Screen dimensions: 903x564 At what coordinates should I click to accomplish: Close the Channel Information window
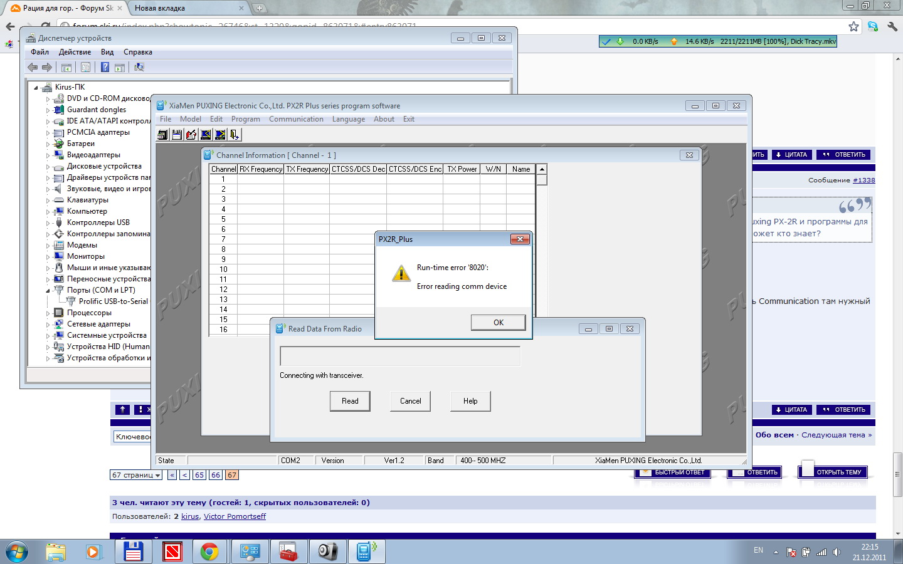click(x=689, y=155)
